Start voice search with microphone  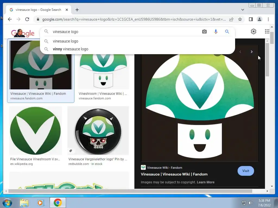[x=216, y=32]
